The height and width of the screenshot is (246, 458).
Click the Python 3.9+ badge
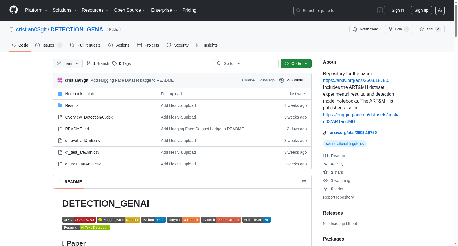(153, 220)
